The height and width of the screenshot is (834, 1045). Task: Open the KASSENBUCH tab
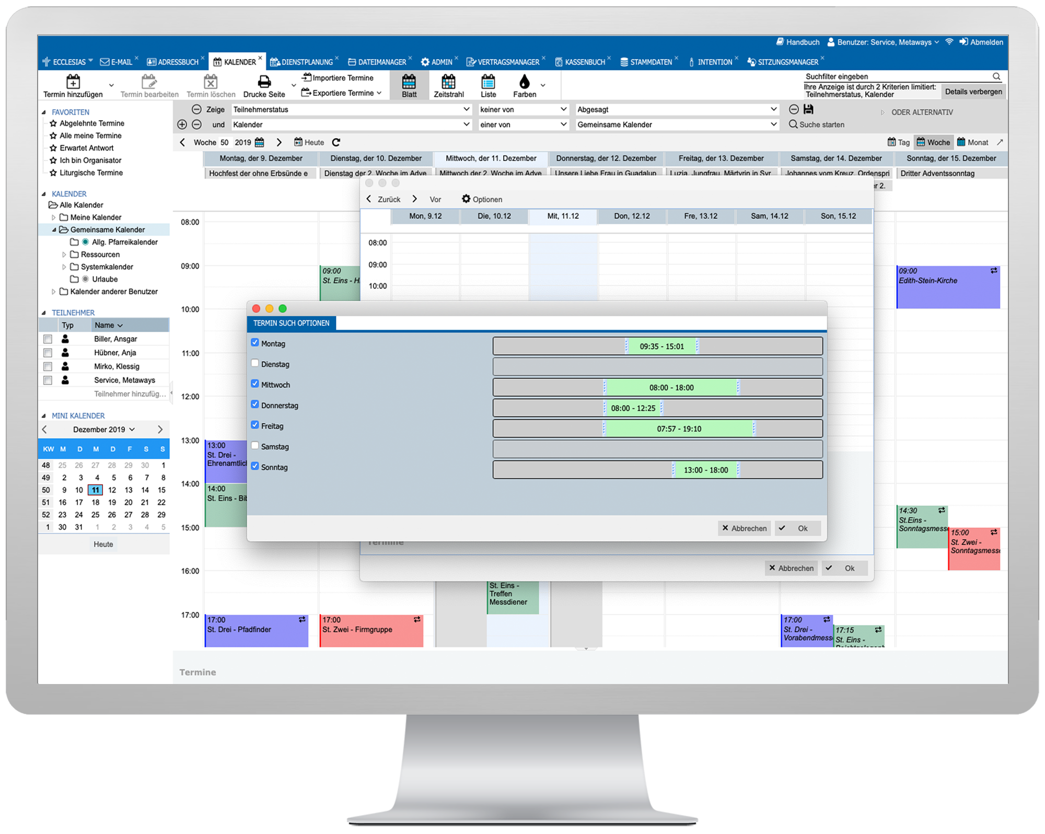tap(580, 62)
